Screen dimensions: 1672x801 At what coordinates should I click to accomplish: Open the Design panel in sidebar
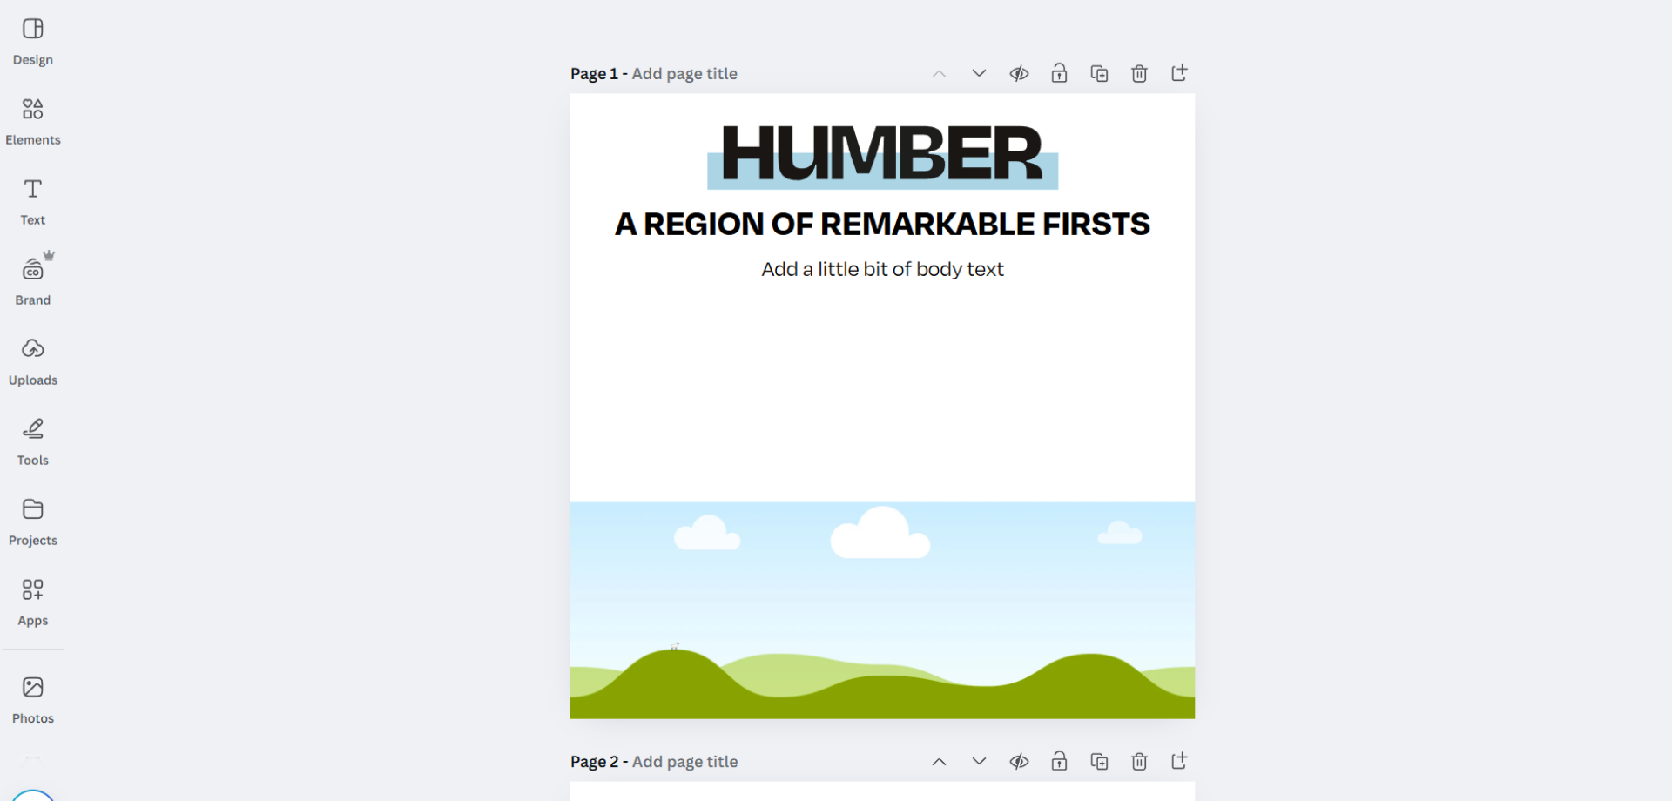[x=33, y=41]
